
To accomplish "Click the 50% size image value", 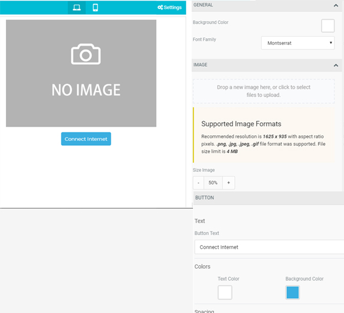I will tap(213, 182).
